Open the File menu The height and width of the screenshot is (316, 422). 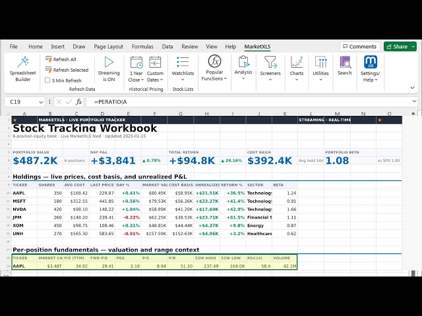pyautogui.click(x=13, y=47)
